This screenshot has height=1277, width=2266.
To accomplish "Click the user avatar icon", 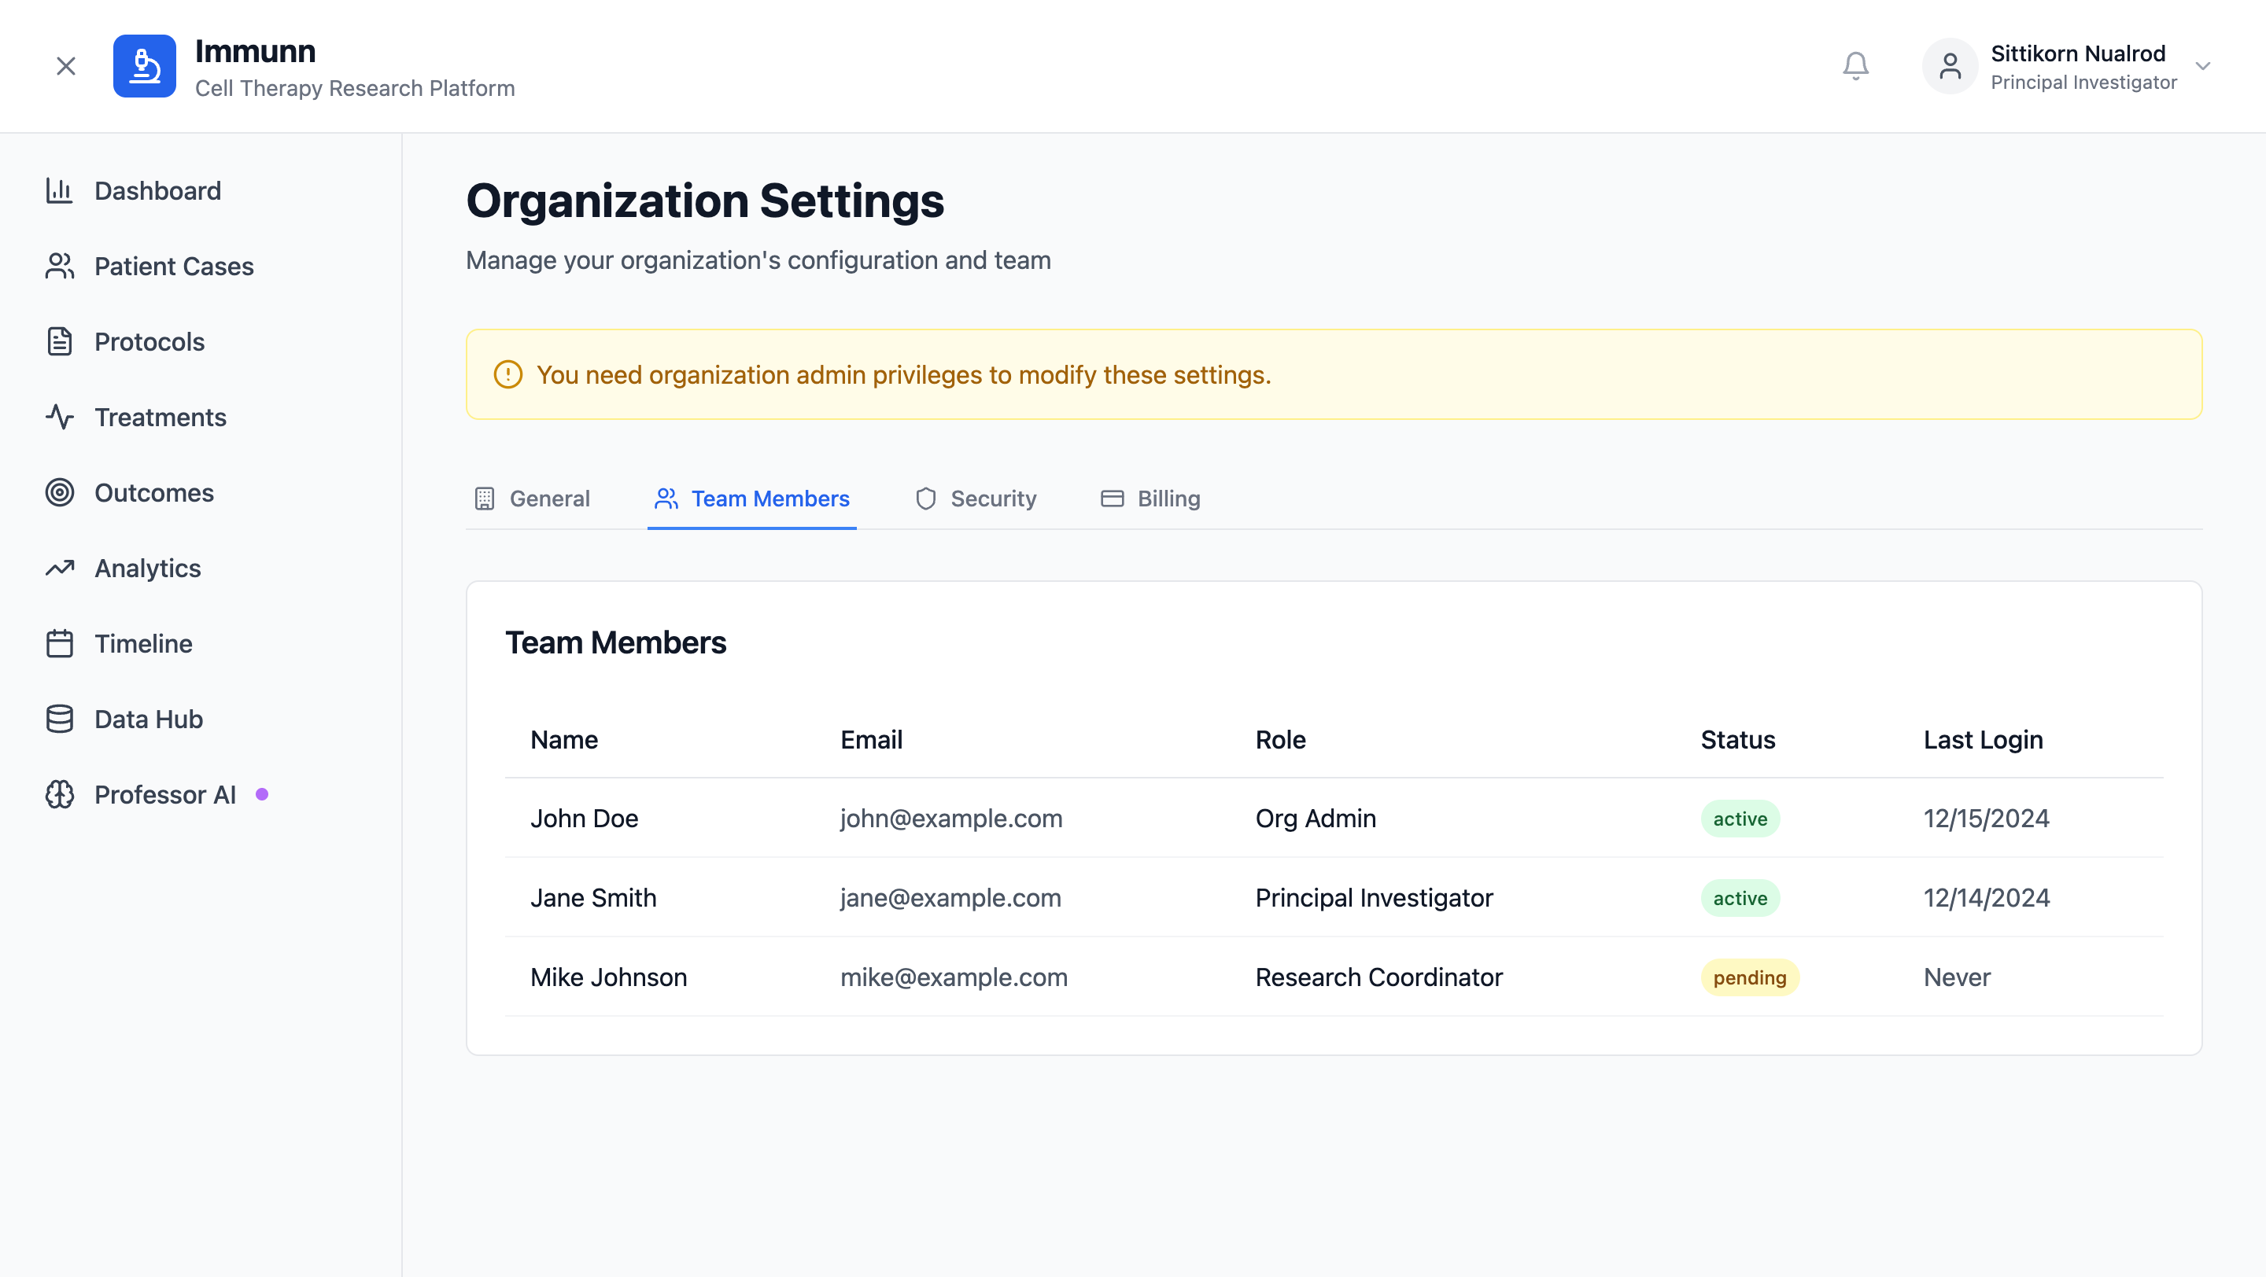I will pos(1950,66).
